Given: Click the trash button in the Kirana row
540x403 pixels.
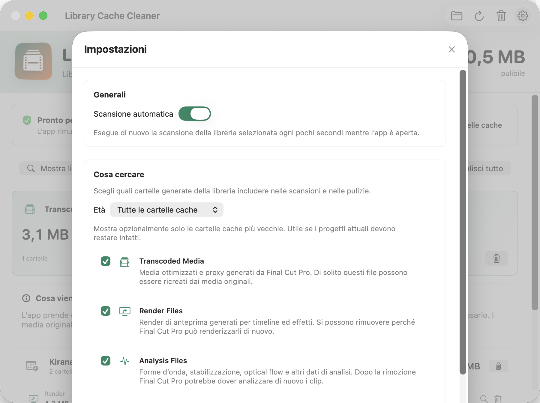Looking at the screenshot, I should pyautogui.click(x=498, y=366).
